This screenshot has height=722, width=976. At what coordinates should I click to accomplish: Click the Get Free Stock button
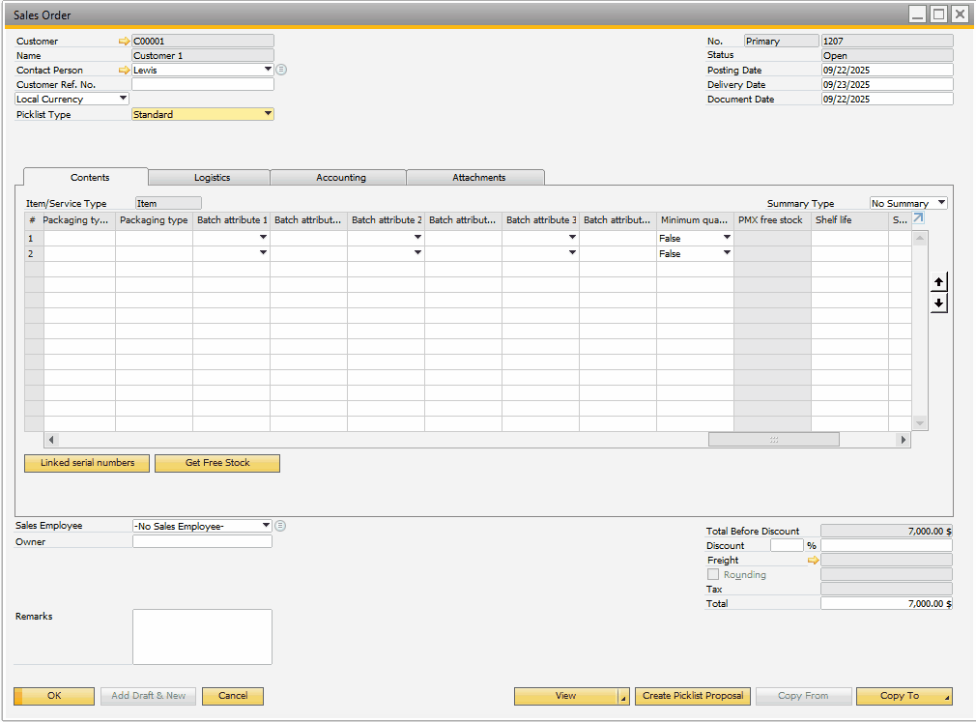[x=217, y=463]
